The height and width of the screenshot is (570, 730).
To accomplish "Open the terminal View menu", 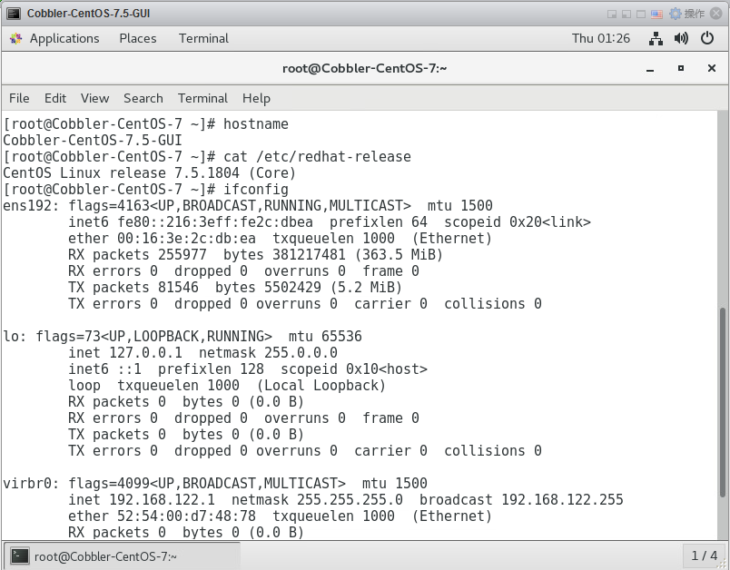I will 94,98.
